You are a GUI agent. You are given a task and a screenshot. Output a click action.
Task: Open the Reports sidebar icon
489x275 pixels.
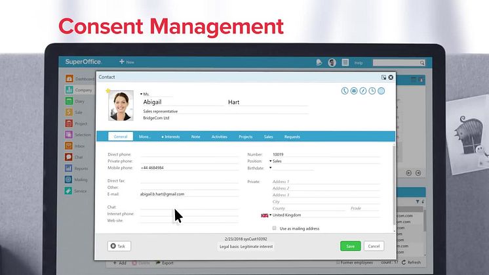pyautogui.click(x=69, y=168)
